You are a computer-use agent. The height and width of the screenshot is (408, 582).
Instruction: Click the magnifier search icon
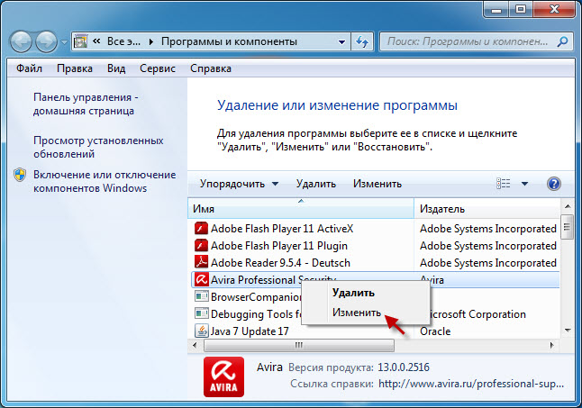[563, 41]
